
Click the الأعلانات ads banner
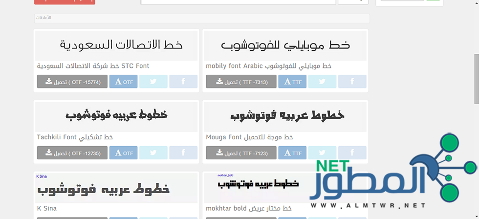tap(202, 18)
